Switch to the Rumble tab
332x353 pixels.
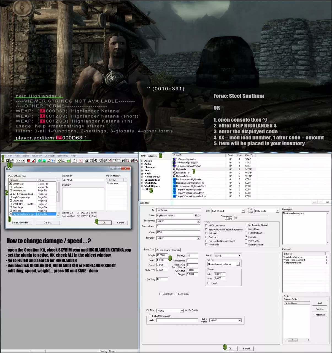(176, 250)
